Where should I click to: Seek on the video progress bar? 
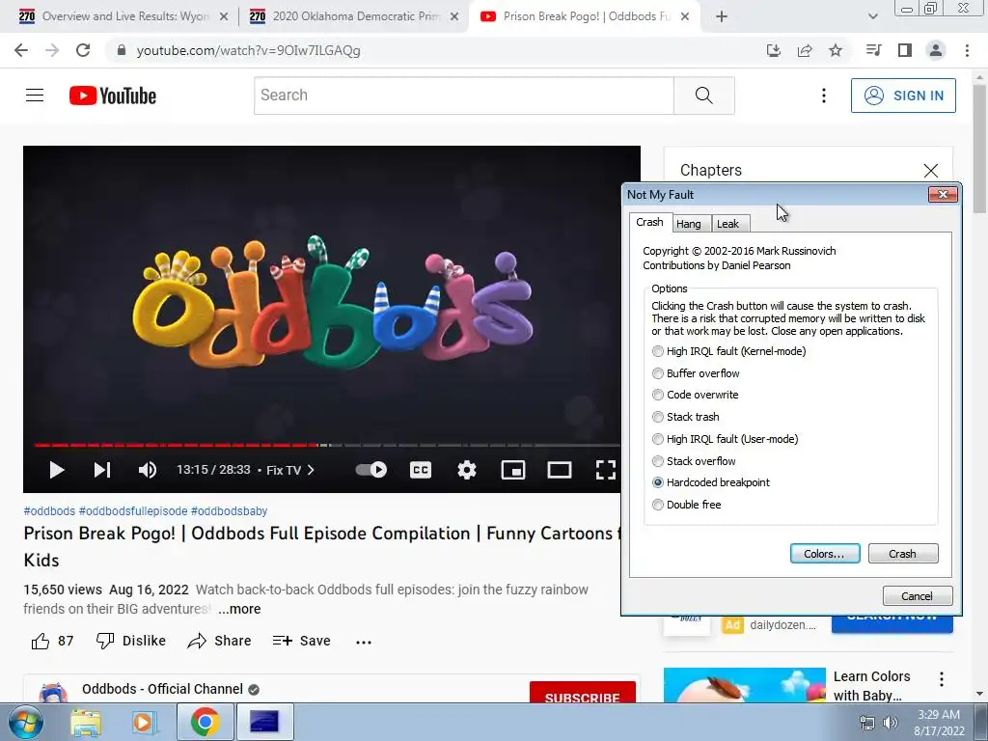[327, 445]
